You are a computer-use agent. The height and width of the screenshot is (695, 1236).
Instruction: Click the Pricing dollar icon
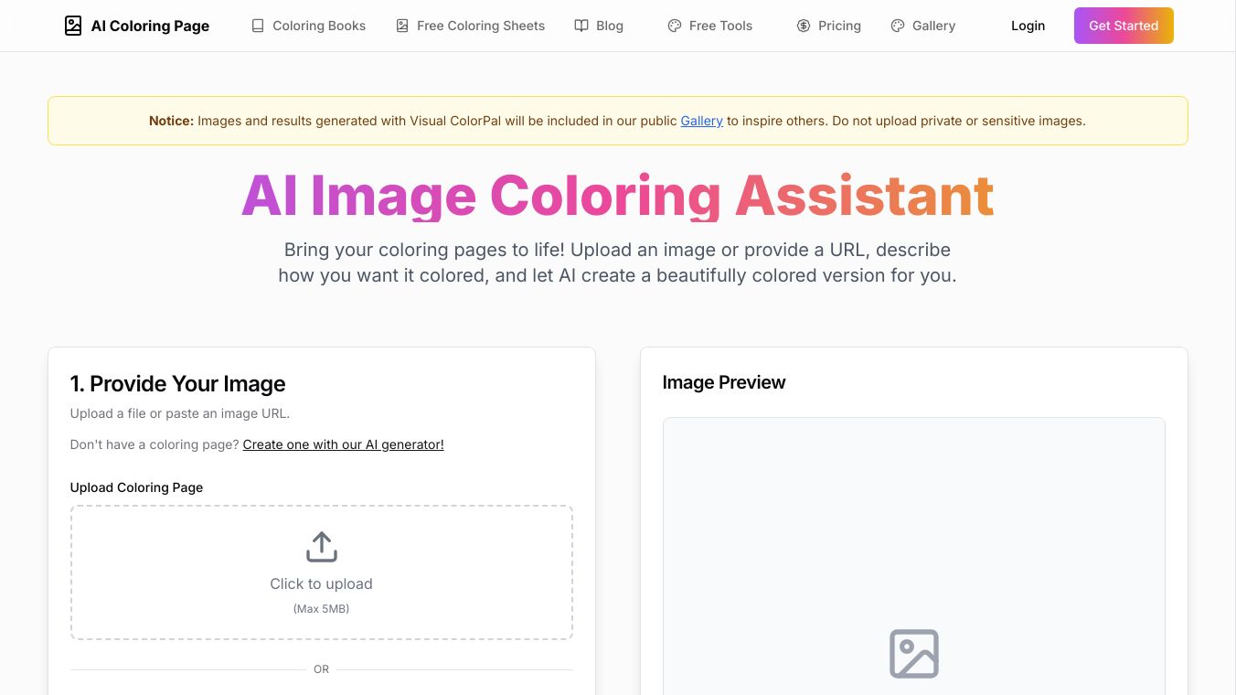point(804,26)
